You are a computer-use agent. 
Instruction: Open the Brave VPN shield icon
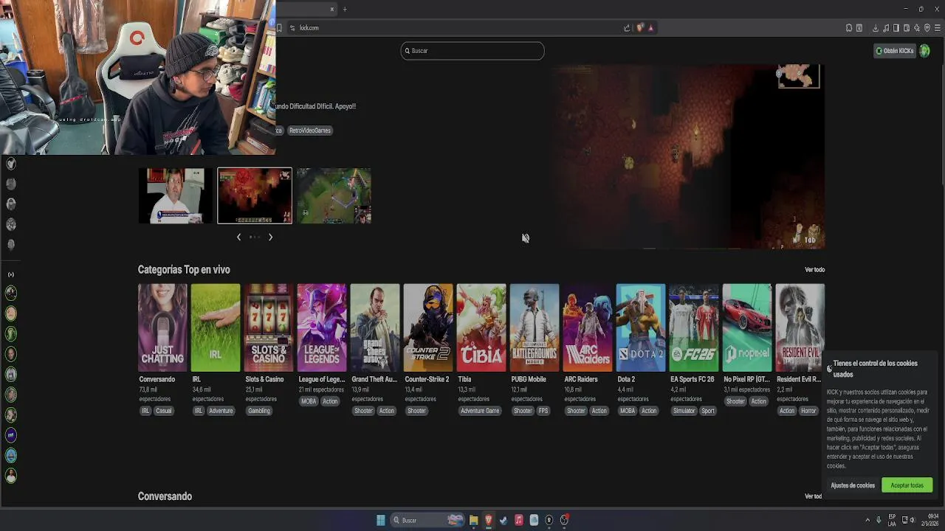[927, 28]
